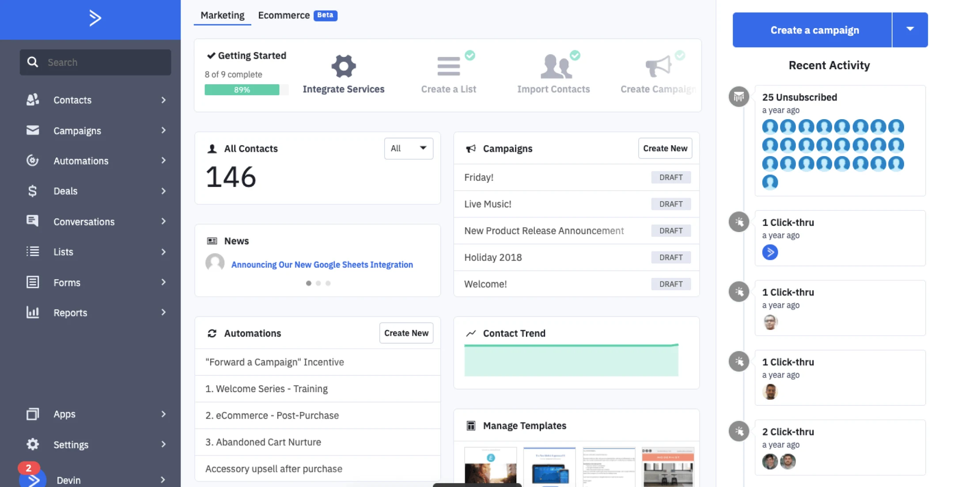This screenshot has height=487, width=954.
Task: Click the Campaigns envelope icon in sidebar
Action: (x=33, y=130)
